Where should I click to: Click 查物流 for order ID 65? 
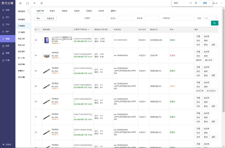(199, 60)
